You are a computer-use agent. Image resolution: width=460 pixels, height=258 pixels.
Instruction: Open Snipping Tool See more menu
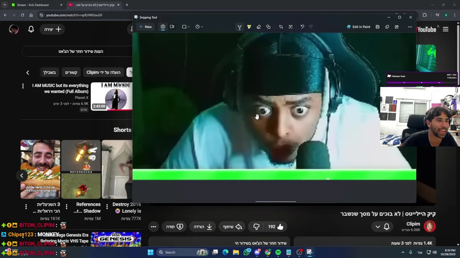click(410, 27)
